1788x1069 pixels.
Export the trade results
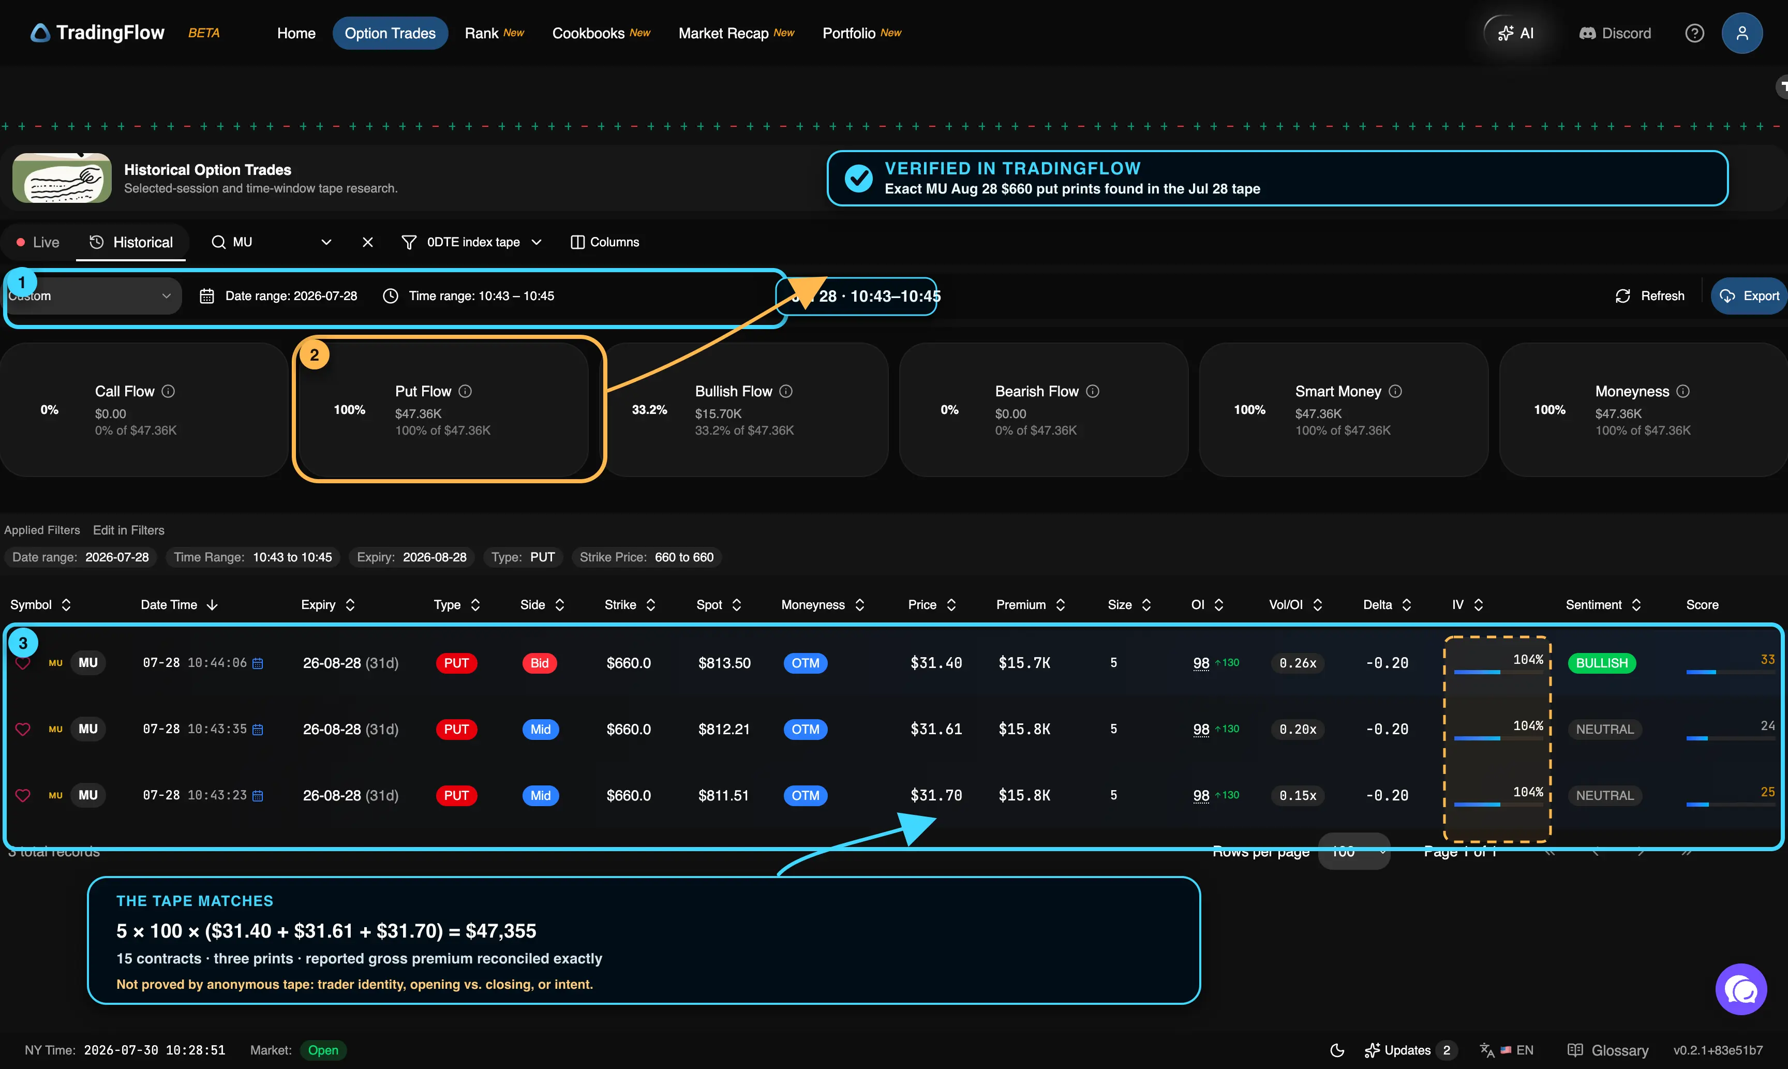(1748, 296)
